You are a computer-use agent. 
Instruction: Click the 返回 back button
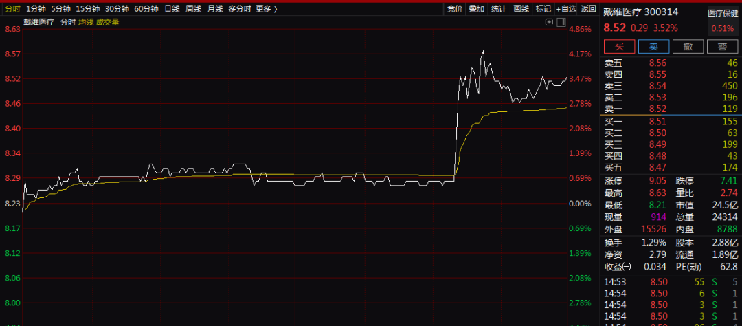[588, 8]
